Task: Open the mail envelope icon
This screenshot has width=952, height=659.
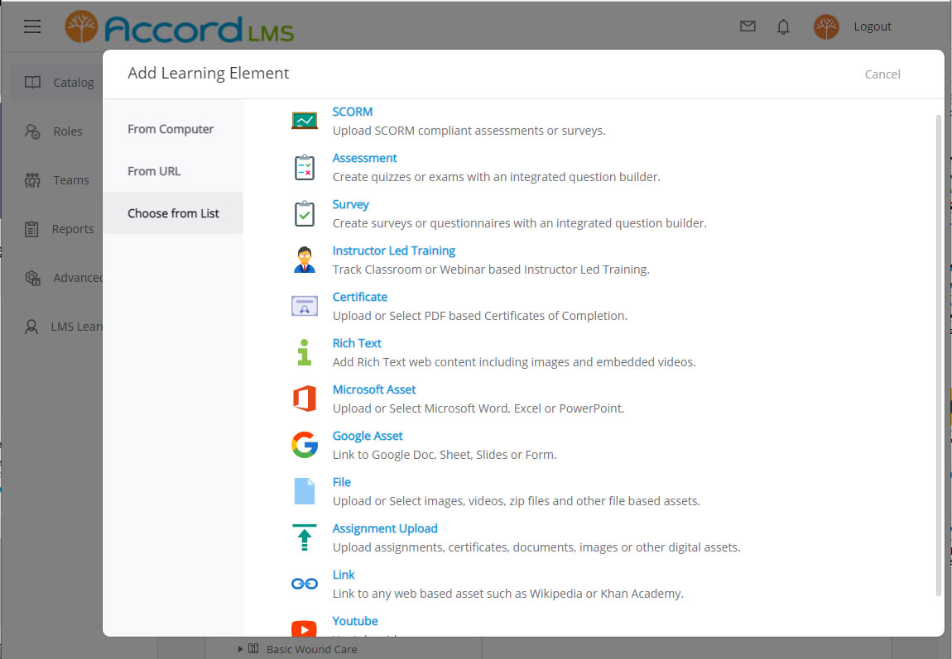Action: pyautogui.click(x=748, y=26)
